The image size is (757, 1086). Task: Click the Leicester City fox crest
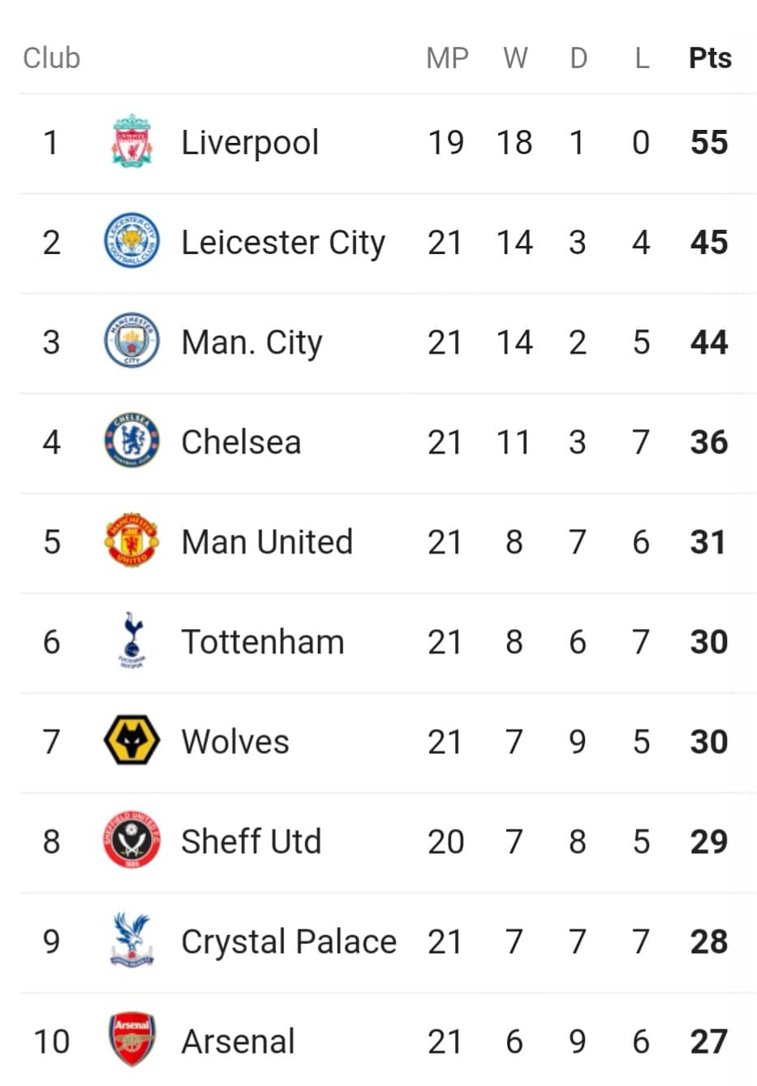131,241
